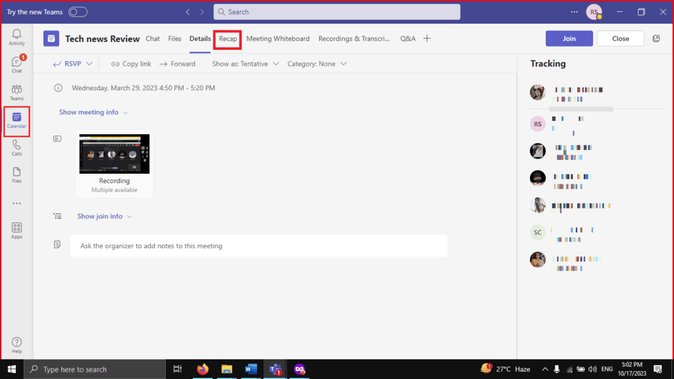Switch to the Files tab

pyautogui.click(x=174, y=39)
